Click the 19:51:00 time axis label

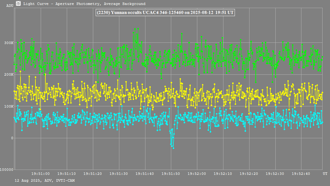point(41,174)
